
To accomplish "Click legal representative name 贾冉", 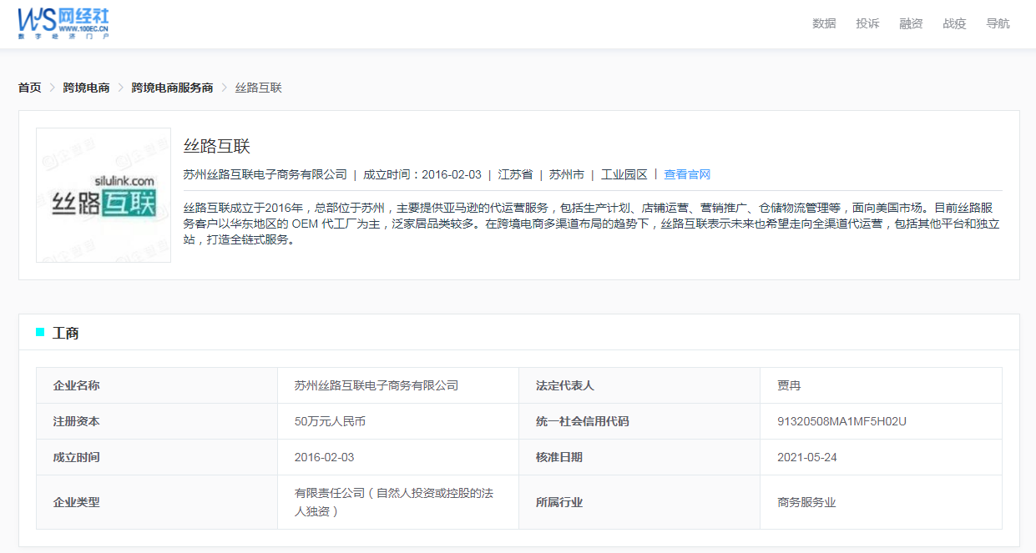I will pos(789,385).
